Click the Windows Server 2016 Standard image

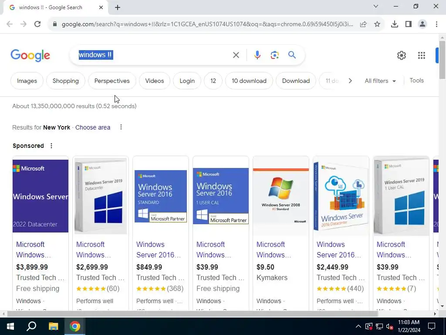161,196
